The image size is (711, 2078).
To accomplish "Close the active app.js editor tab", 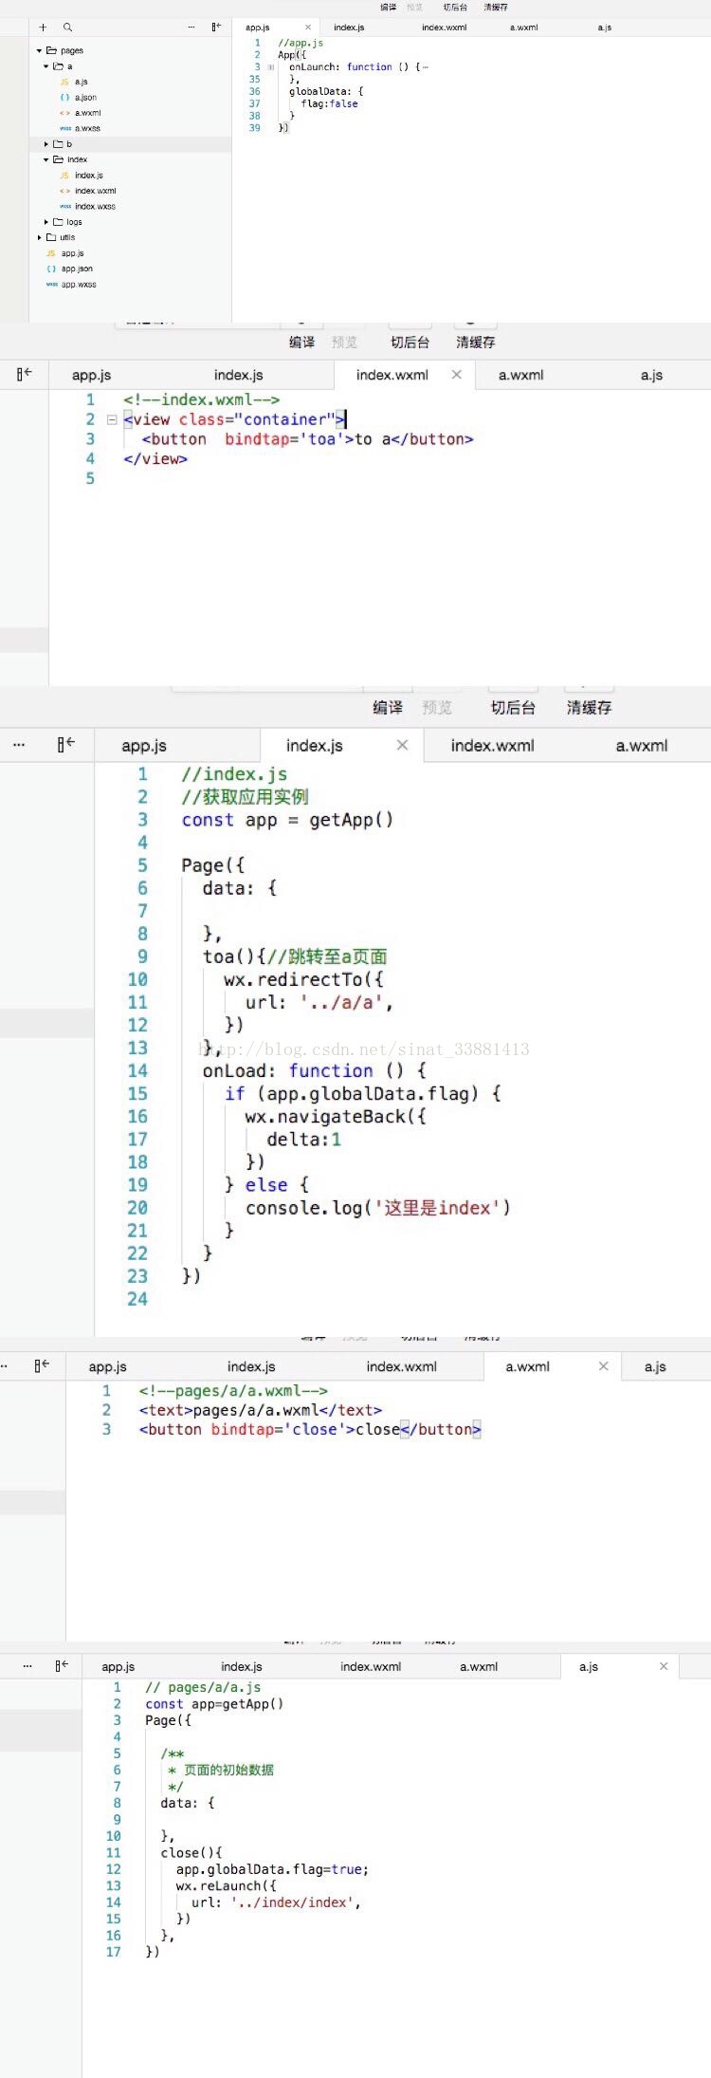I will (x=308, y=28).
